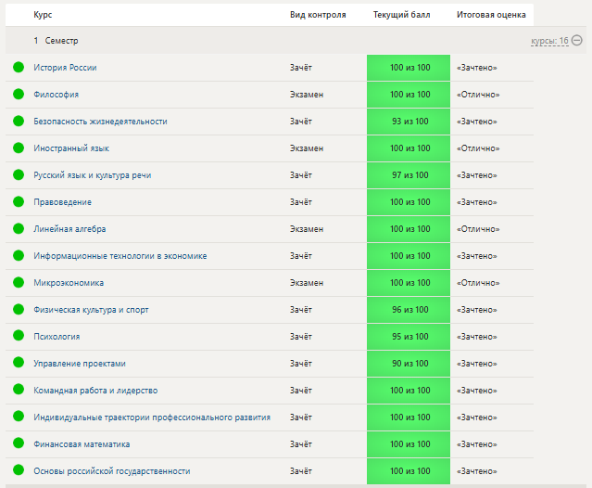This screenshot has height=488, width=592.
Task: Click green status icon next to Иностранный язык
Action: (x=18, y=148)
